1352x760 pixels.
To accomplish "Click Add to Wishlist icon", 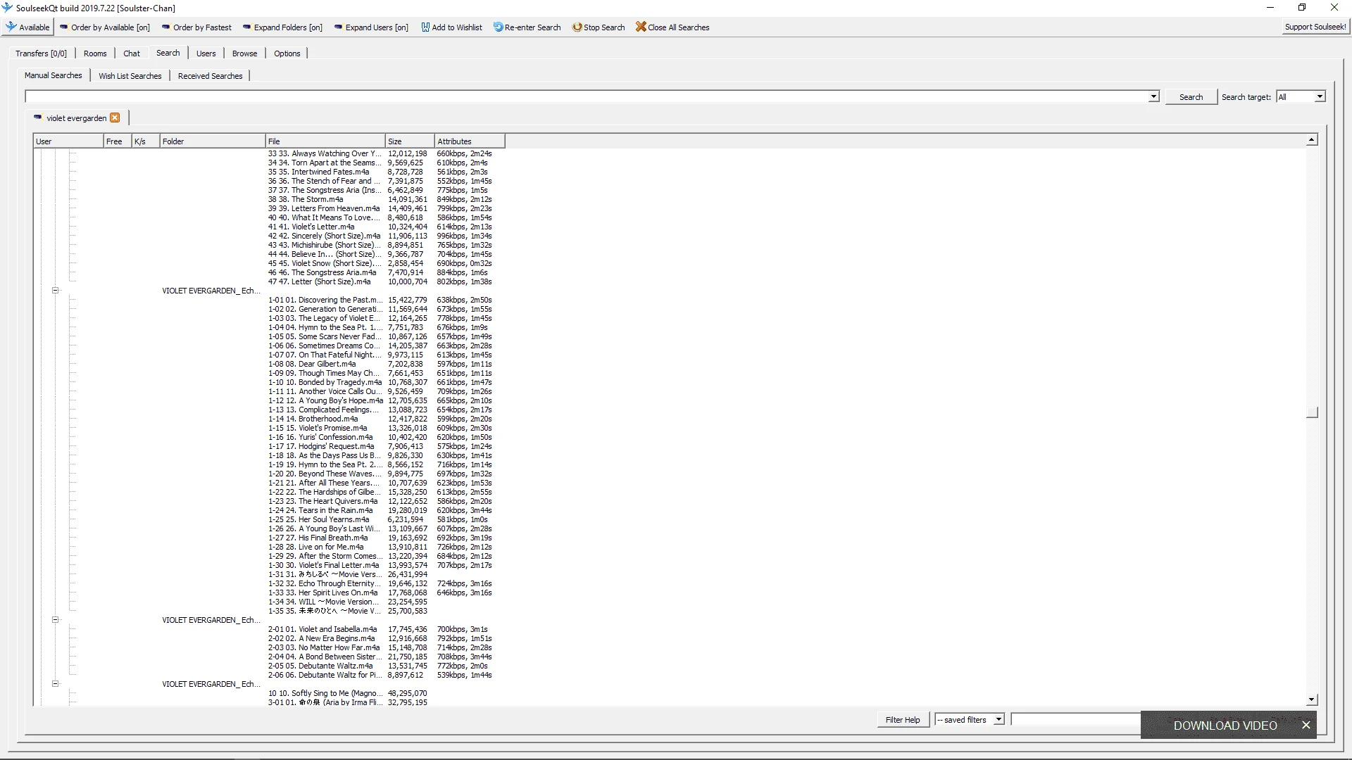I will (x=425, y=27).
